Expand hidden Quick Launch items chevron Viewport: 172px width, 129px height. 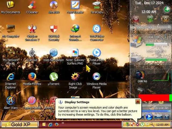tap(63, 123)
